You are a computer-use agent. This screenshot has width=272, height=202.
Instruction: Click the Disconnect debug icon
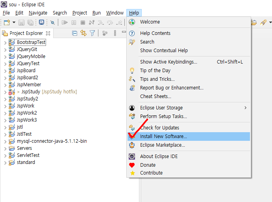pos(92,22)
